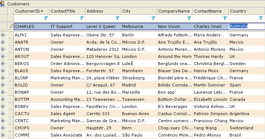The image size is (265, 139).
Task: Expand the ANATR row
Action: click(x=3, y=42)
